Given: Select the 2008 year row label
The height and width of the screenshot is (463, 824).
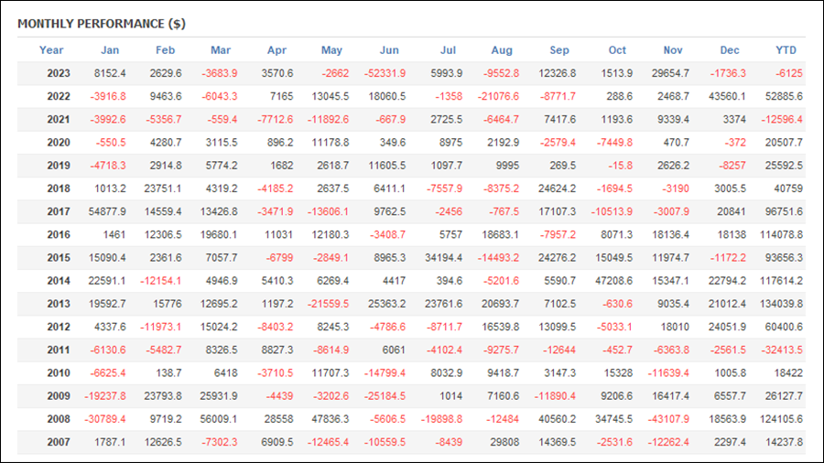Looking at the screenshot, I should pyautogui.click(x=59, y=419).
